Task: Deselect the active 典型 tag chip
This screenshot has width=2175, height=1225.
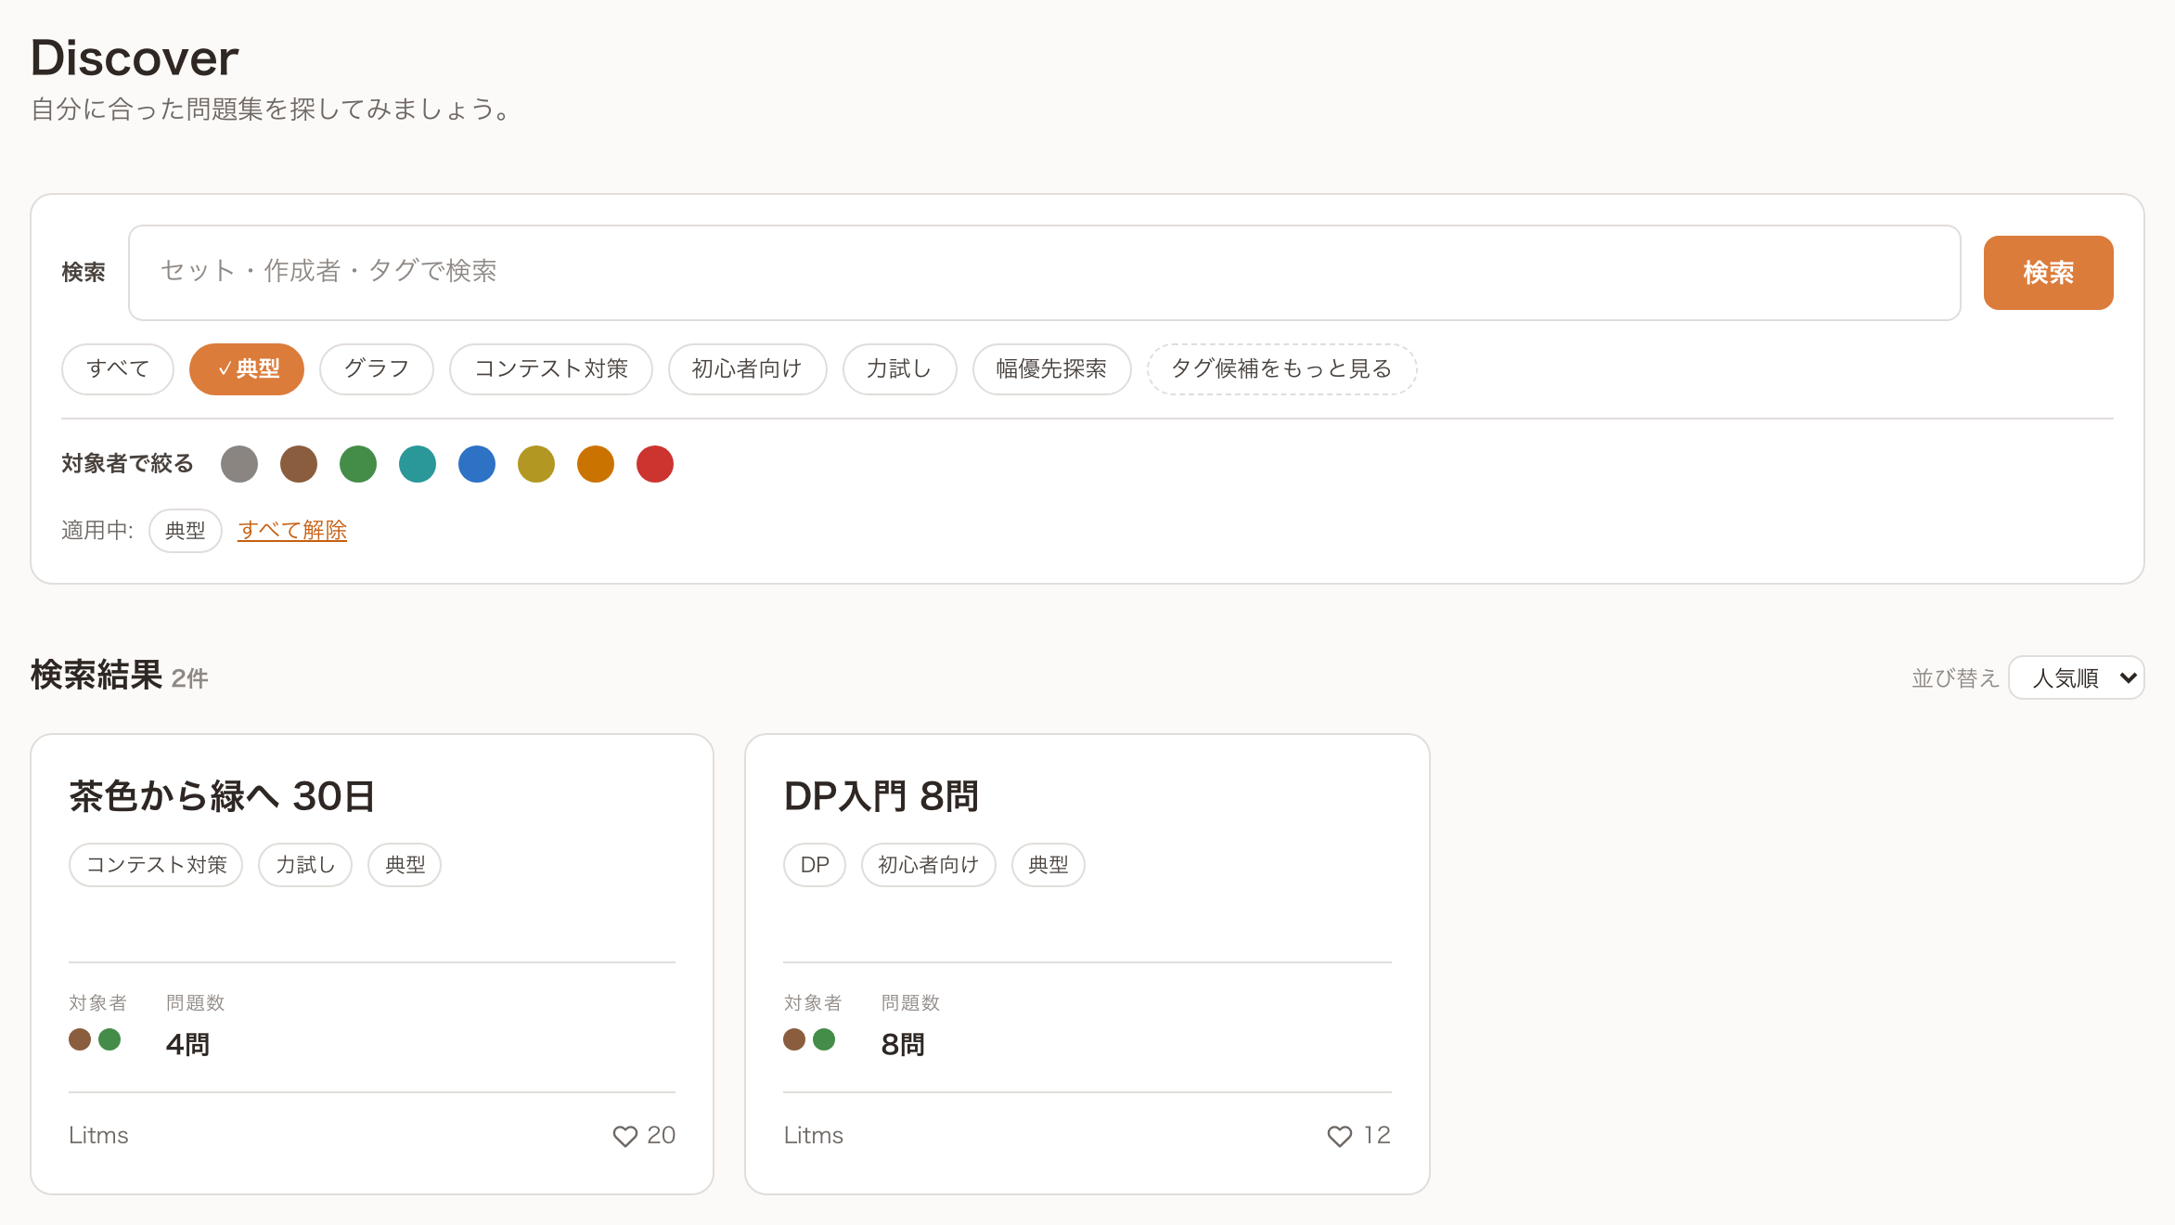Action: pos(247,369)
